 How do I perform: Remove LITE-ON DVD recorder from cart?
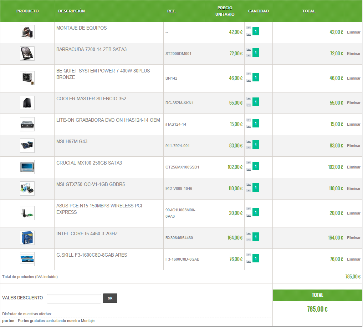tap(353, 124)
